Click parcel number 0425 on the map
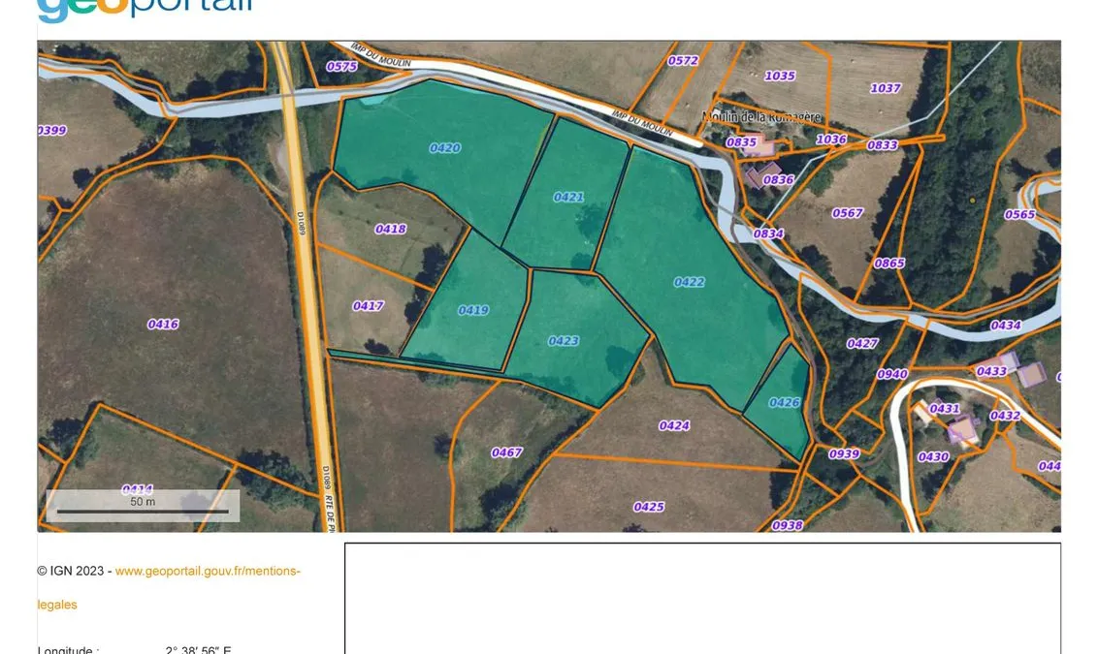The height and width of the screenshot is (654, 1098). point(649,507)
